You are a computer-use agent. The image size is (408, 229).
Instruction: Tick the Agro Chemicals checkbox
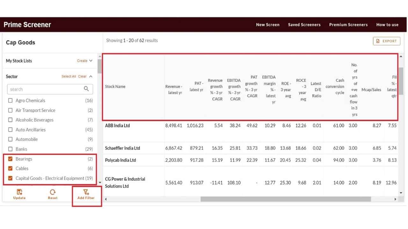(x=10, y=101)
